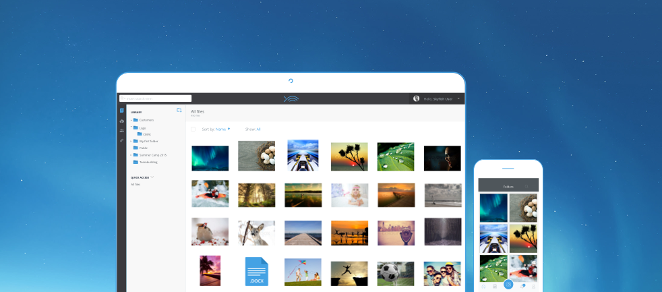Click the All files heading
The height and width of the screenshot is (292, 662).
[x=198, y=111]
